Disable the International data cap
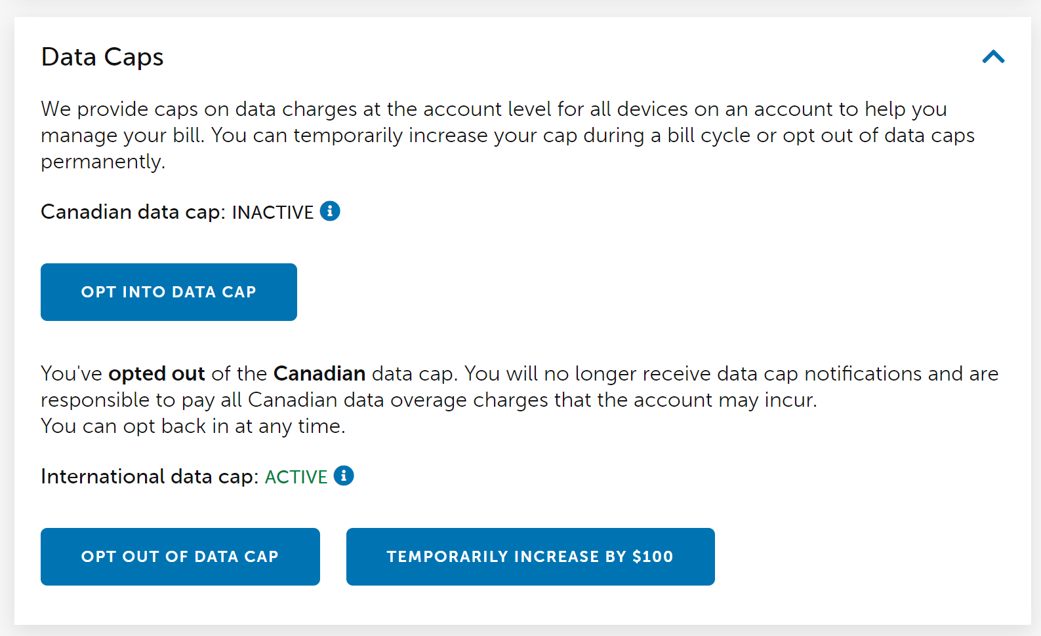Image resolution: width=1041 pixels, height=636 pixels. click(180, 556)
